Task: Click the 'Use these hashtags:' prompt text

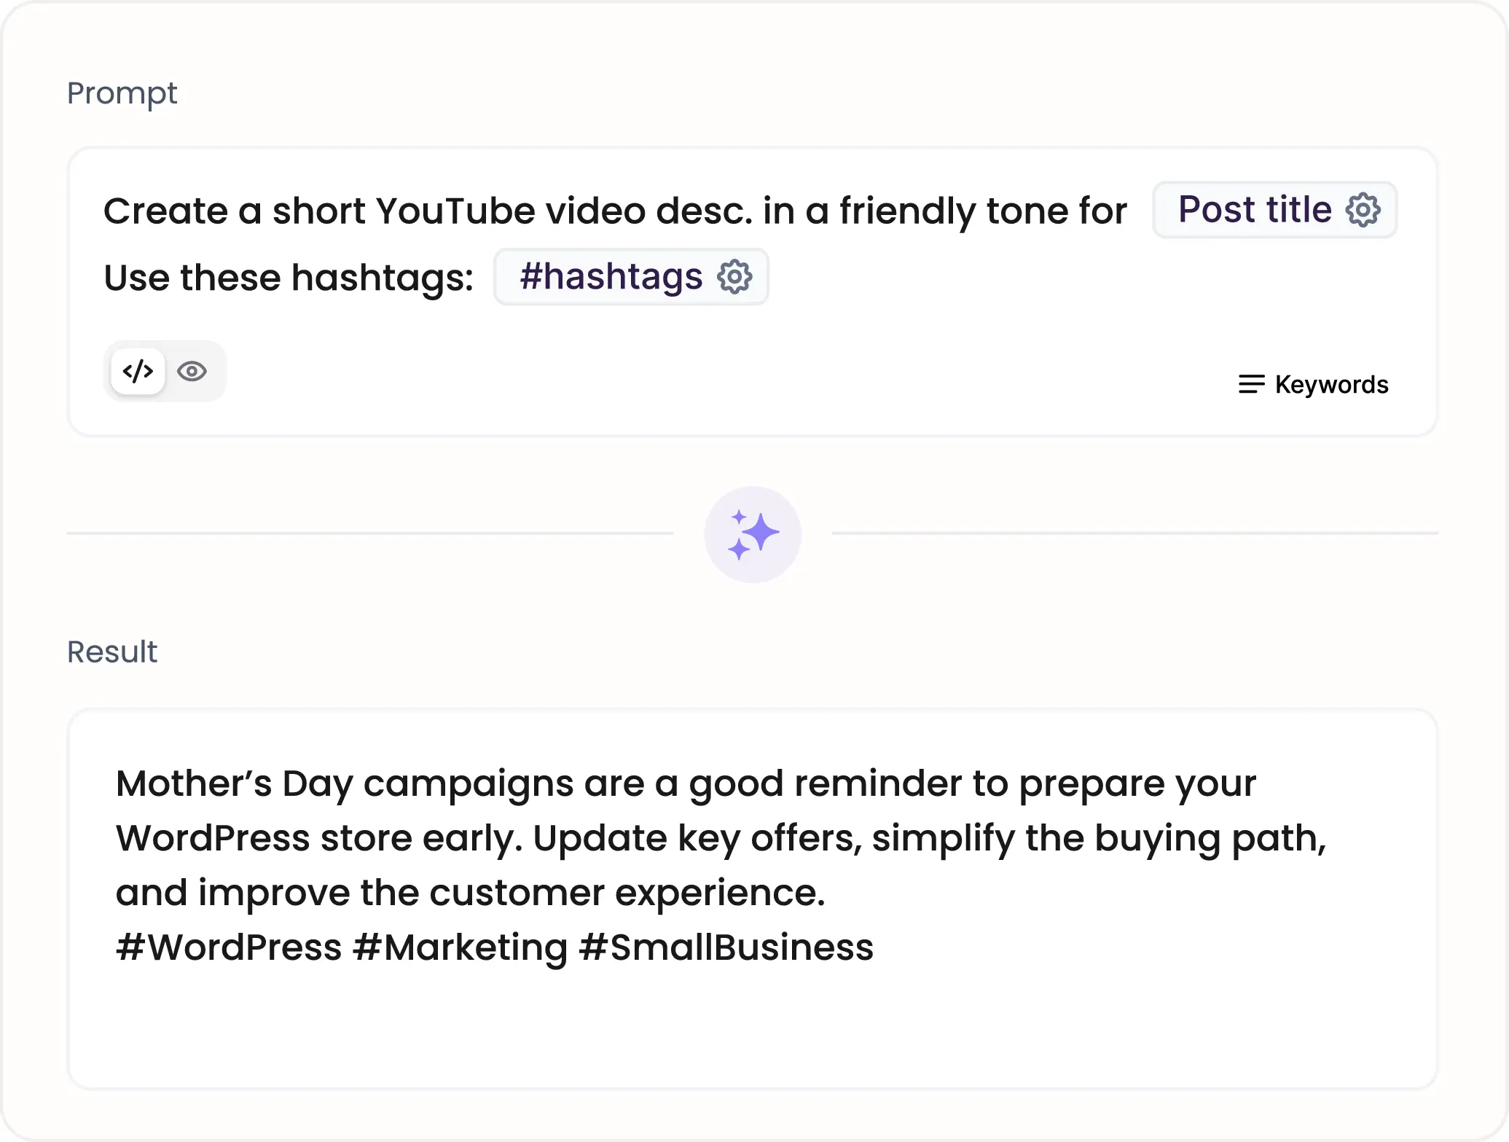Action: tap(289, 278)
